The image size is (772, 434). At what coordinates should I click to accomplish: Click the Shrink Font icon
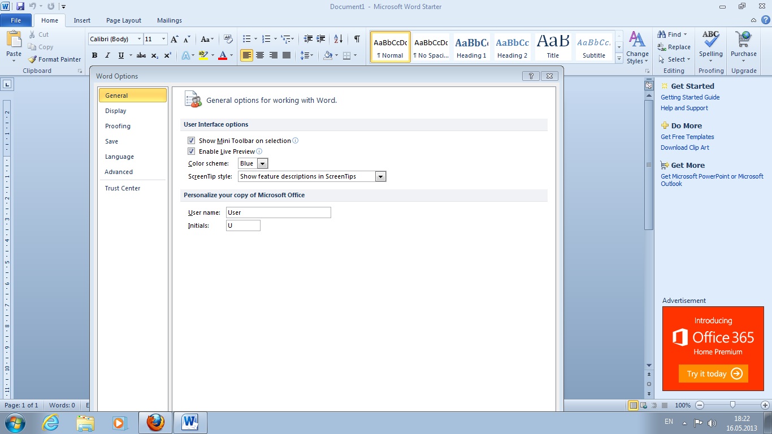point(187,39)
